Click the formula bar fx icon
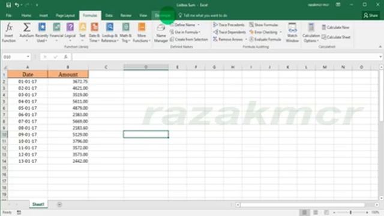Screen dimensions: 384x216 pos(65,57)
